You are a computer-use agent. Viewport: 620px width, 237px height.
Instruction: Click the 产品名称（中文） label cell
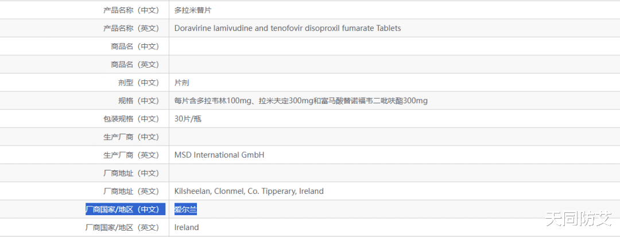pos(130,10)
